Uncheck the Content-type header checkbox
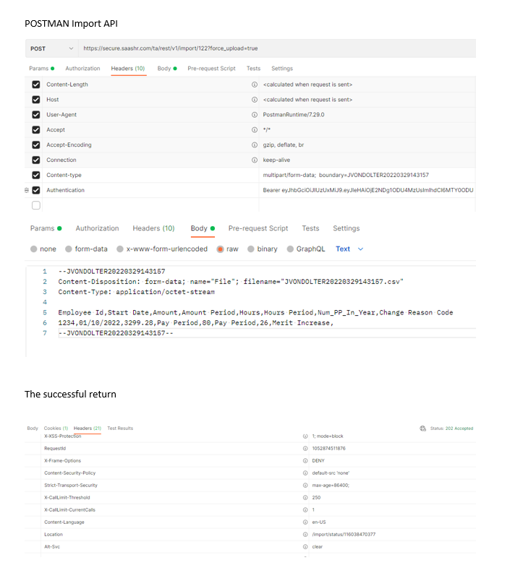Viewport: 510px width, 581px height. [35, 175]
